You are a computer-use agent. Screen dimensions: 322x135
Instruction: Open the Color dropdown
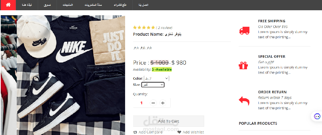[x=157, y=78]
